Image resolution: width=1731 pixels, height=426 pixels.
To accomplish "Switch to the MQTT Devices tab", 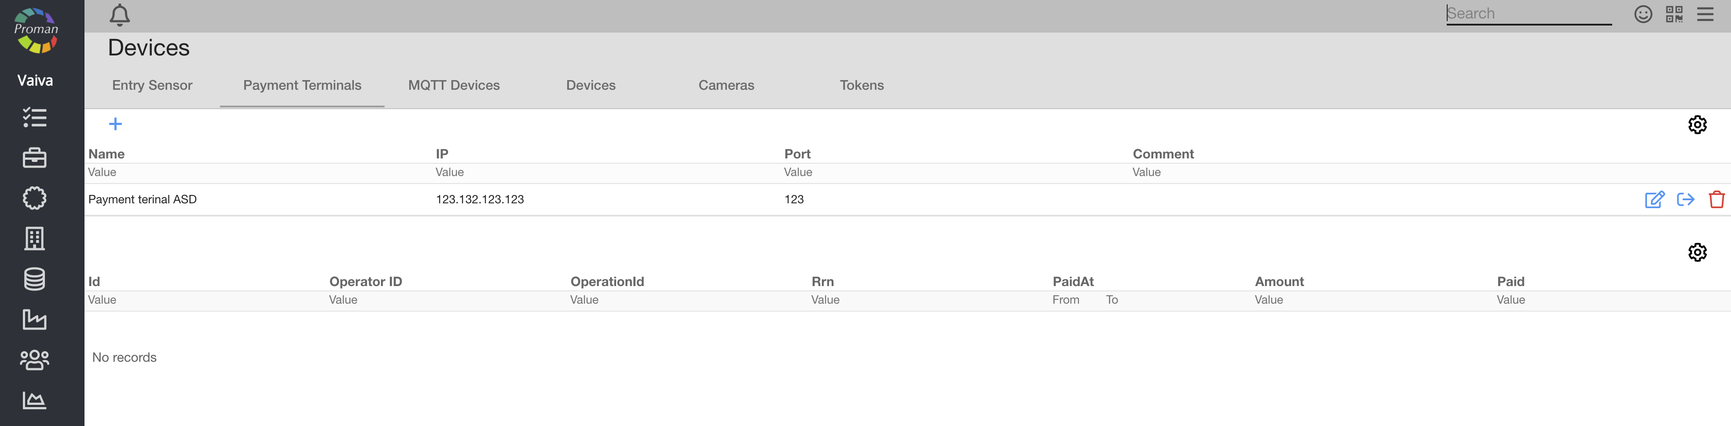I will point(454,85).
